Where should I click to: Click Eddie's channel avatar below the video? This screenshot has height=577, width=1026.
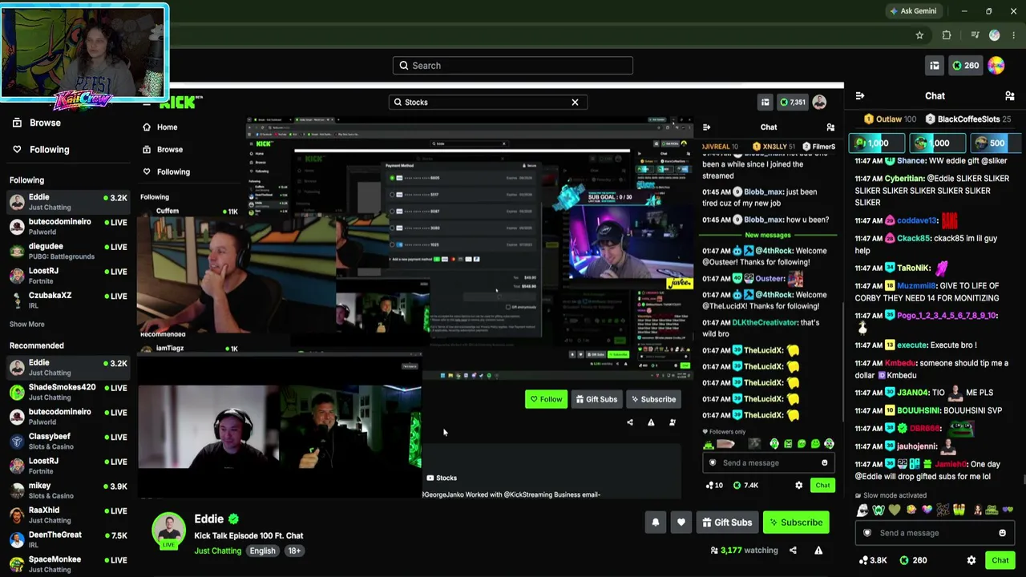pos(168,531)
